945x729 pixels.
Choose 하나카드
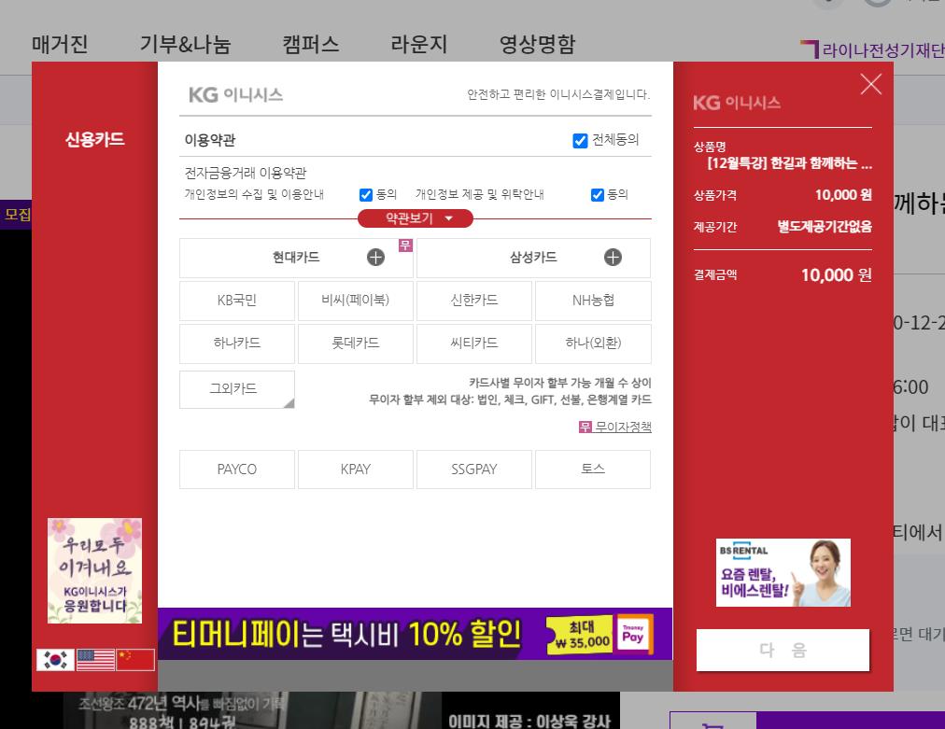pos(237,343)
